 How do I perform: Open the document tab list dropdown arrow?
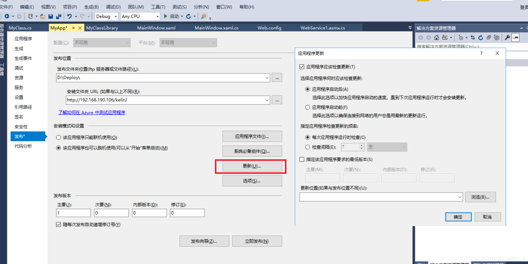pyautogui.click(x=410, y=28)
